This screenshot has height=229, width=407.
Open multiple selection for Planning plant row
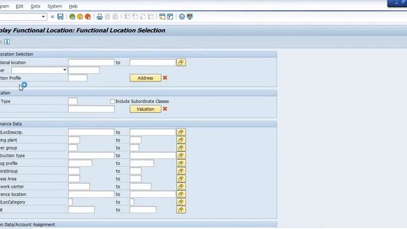[x=181, y=140]
